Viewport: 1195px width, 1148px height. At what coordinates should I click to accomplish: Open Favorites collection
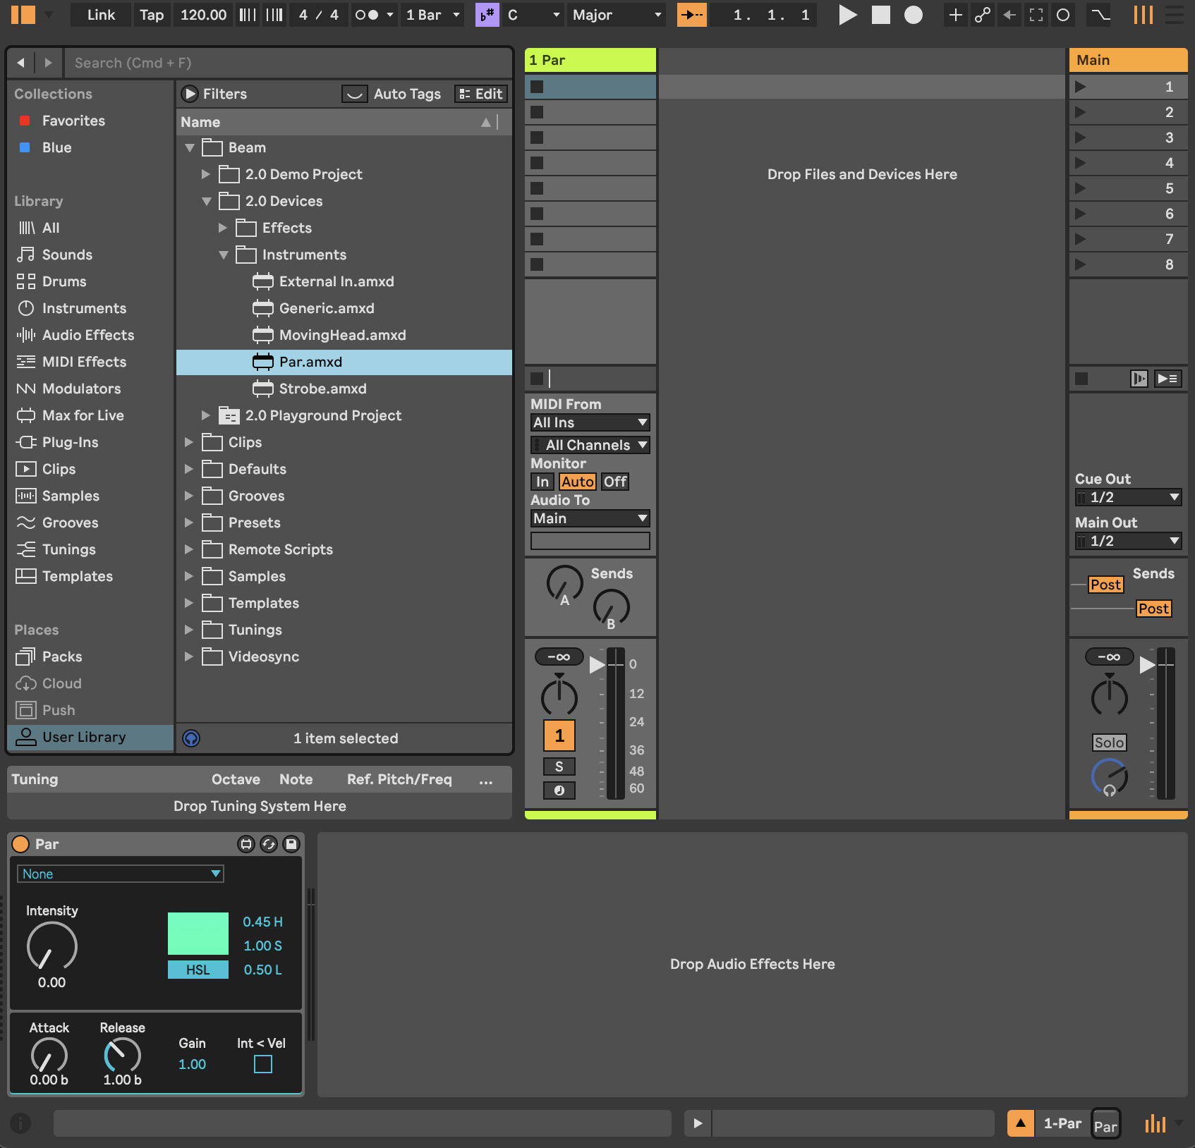[x=73, y=121]
